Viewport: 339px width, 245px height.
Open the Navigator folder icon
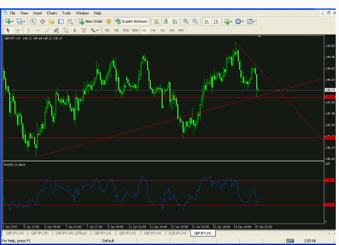52,21
